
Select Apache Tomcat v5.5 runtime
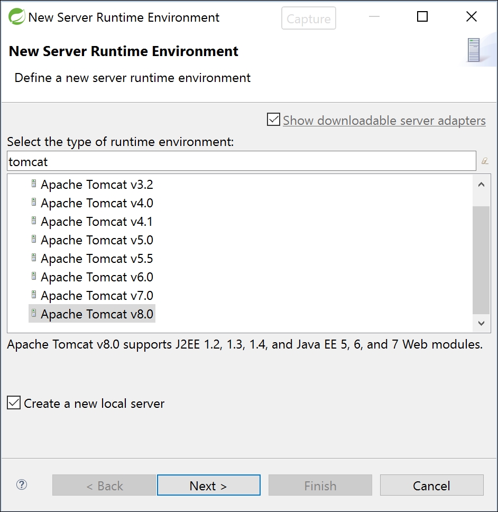pyautogui.click(x=97, y=259)
